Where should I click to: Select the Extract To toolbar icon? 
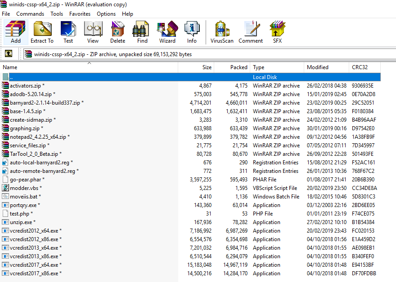click(x=42, y=31)
